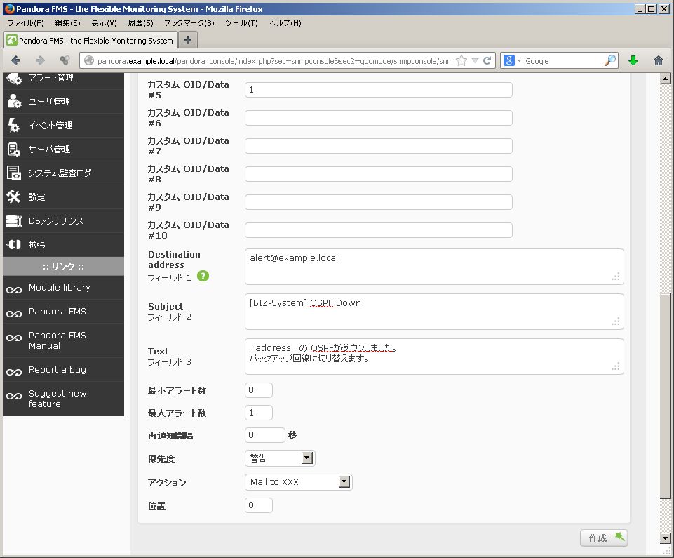Click the Subject フィールド 2 text area
The width and height of the screenshot is (674, 558).
click(x=434, y=312)
